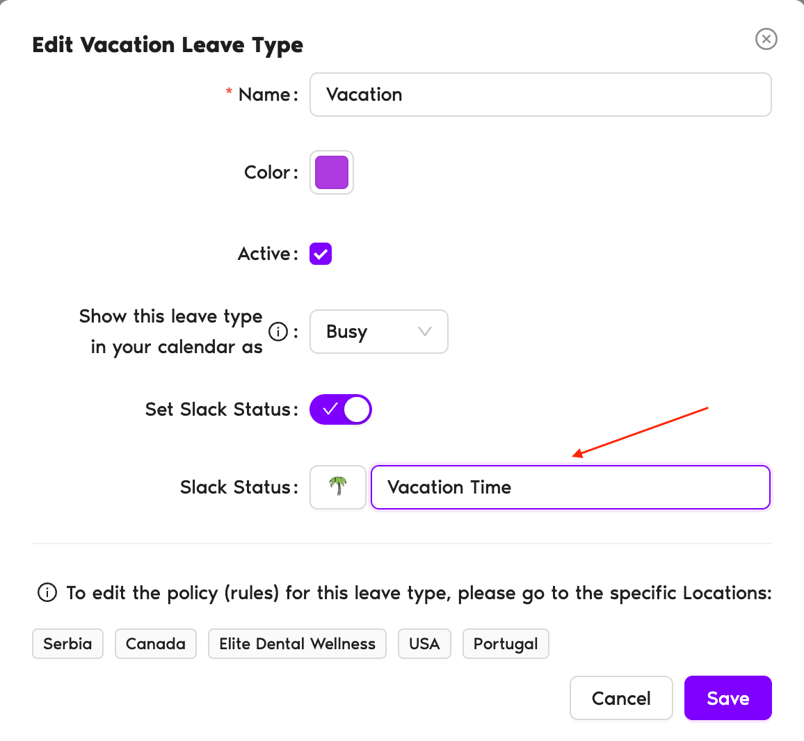Open the Serbia location policy
Image resolution: width=804 pixels, height=741 pixels.
tap(67, 644)
